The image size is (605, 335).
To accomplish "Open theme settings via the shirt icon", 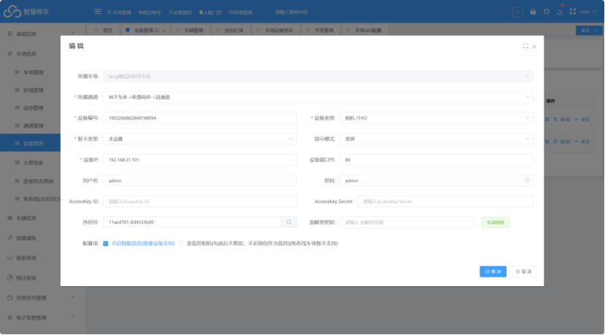I will [547, 12].
